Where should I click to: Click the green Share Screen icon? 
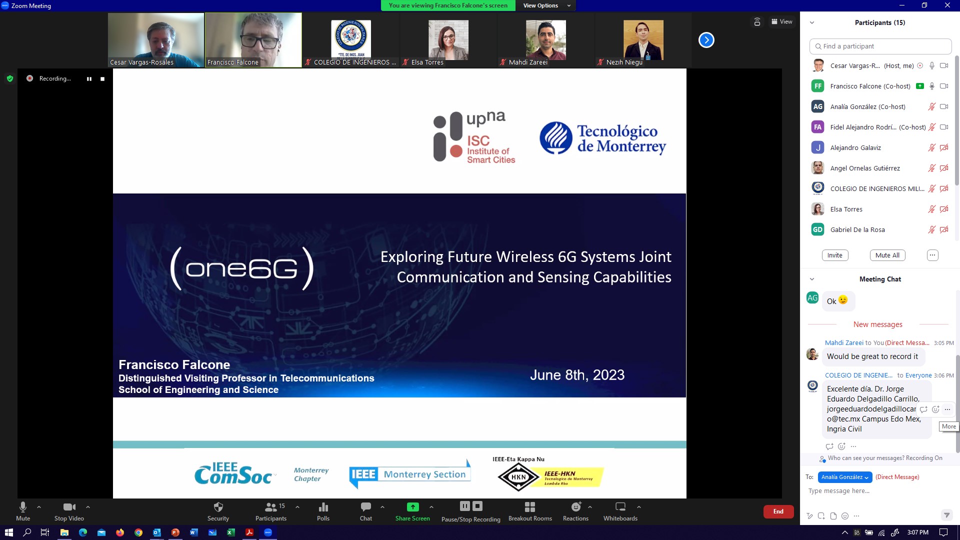point(412,507)
